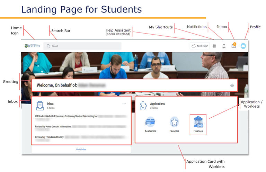Open the notifications bell

(x=224, y=46)
